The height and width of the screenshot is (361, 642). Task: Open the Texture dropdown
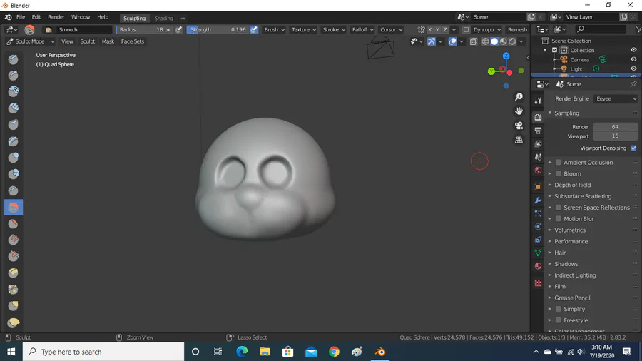pos(303,29)
